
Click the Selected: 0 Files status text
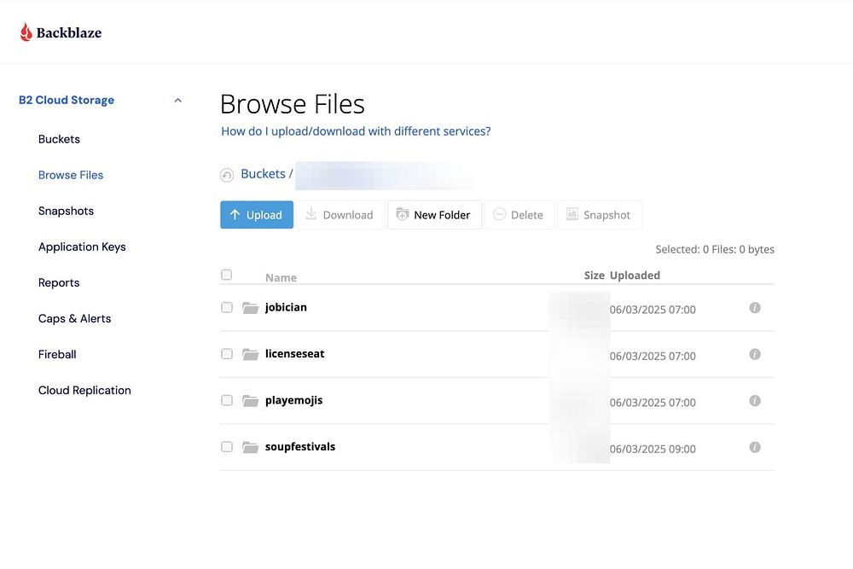click(x=715, y=250)
